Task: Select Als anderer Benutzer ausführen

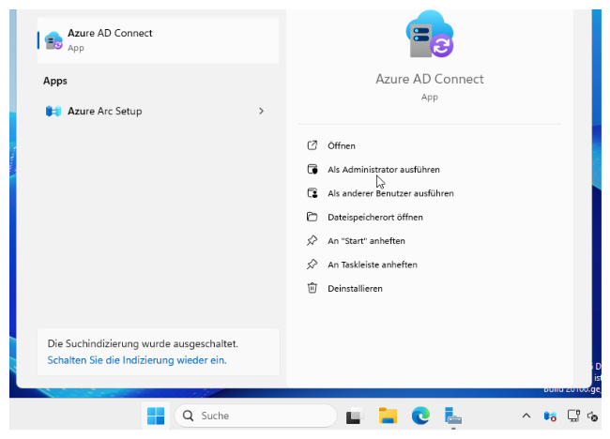Action: coord(390,193)
